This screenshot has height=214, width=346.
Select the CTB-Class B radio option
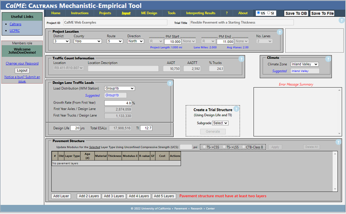tap(244, 147)
